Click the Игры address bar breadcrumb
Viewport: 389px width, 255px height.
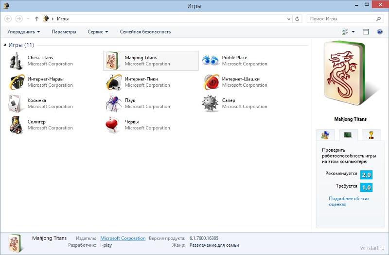pyautogui.click(x=63, y=19)
